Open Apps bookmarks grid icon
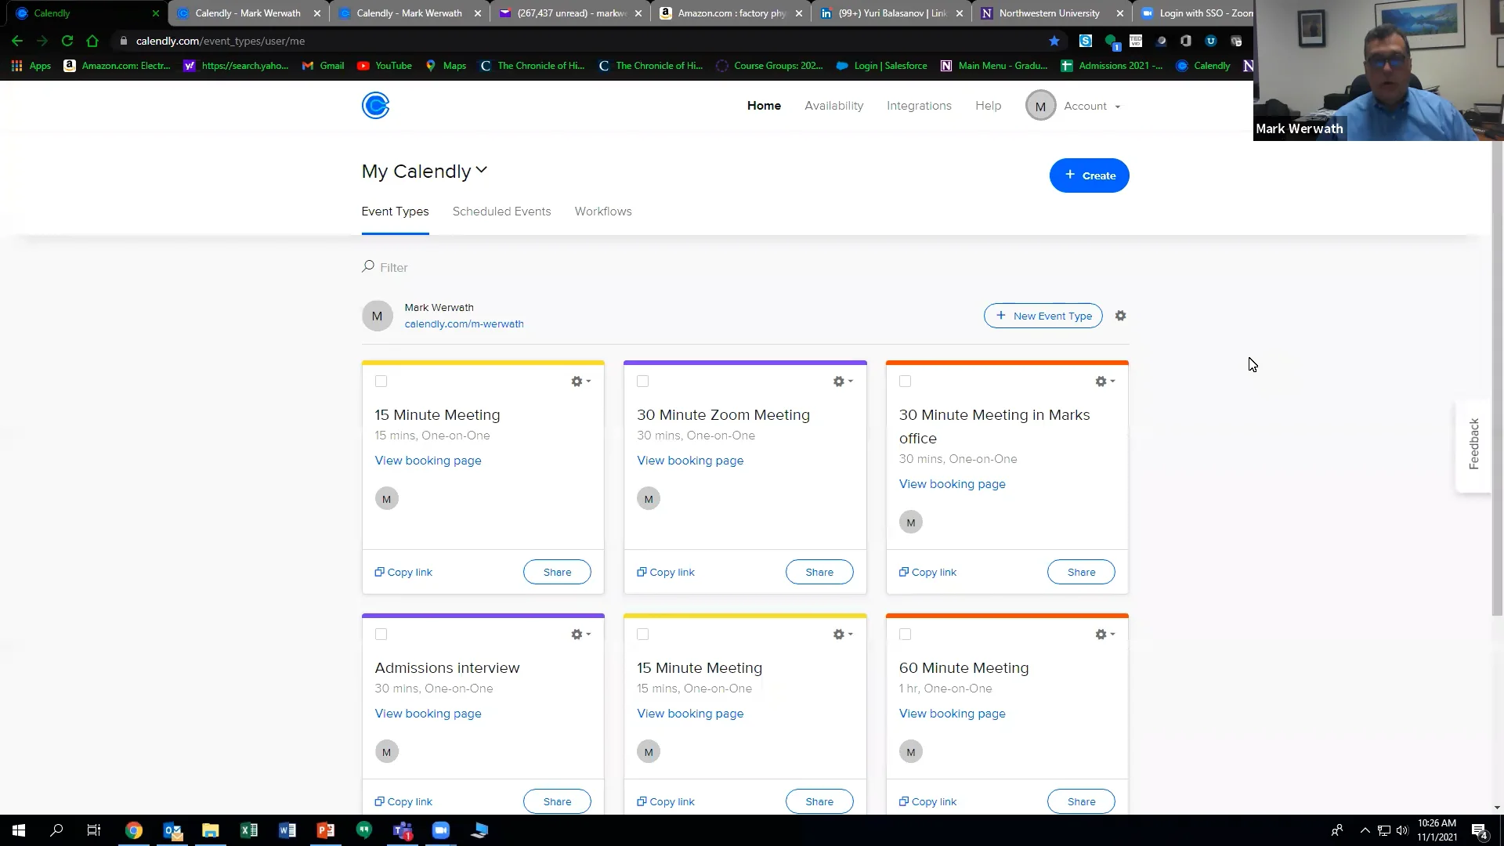 click(16, 66)
